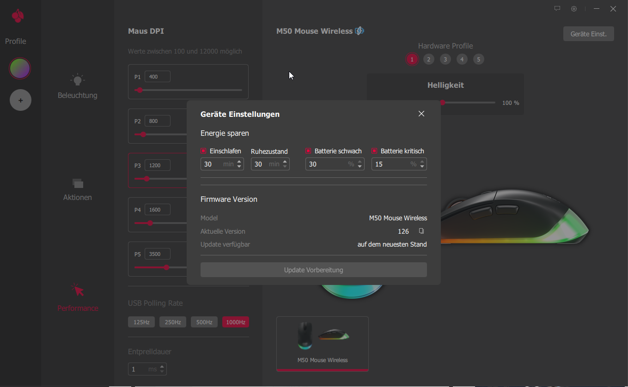Set polling rate to 1000Hz
The height and width of the screenshot is (387, 628).
coord(236,322)
